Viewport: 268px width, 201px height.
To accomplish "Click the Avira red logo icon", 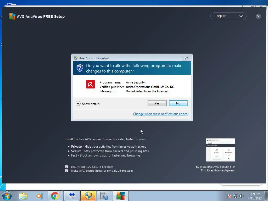I will (90, 84).
